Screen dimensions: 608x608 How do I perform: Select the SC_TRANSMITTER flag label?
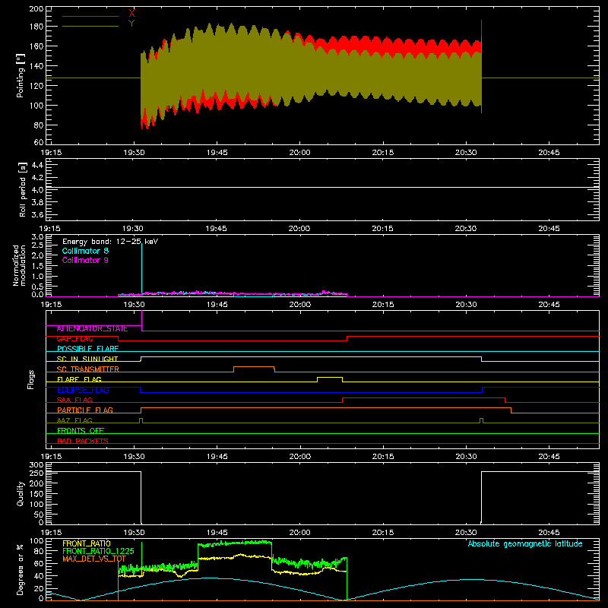point(87,369)
